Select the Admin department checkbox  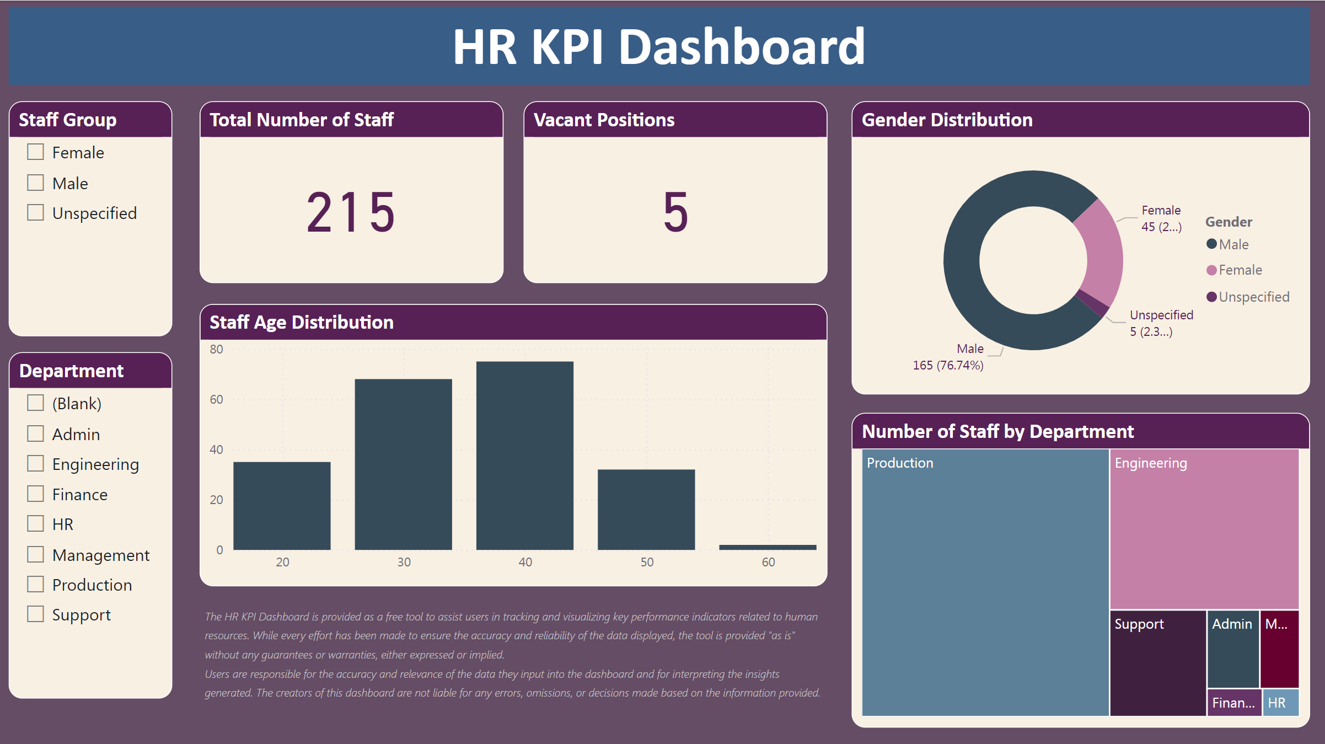click(x=35, y=433)
